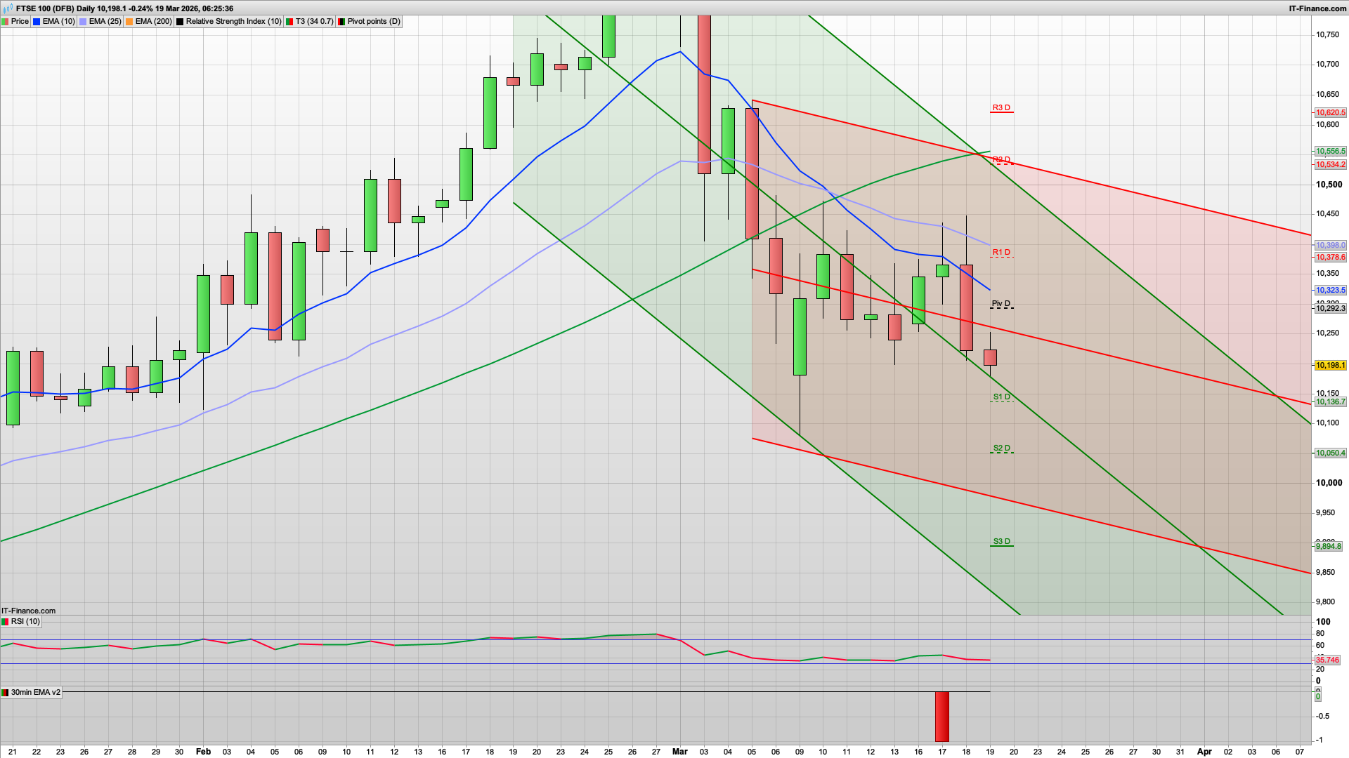Viewport: 1349px width, 758px height.
Task: Click the Mar label on the date axis
Action: click(679, 752)
